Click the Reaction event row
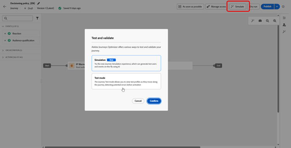 [x=21, y=34]
